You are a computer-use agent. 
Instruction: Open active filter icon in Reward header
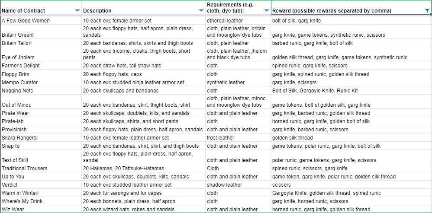(427, 11)
